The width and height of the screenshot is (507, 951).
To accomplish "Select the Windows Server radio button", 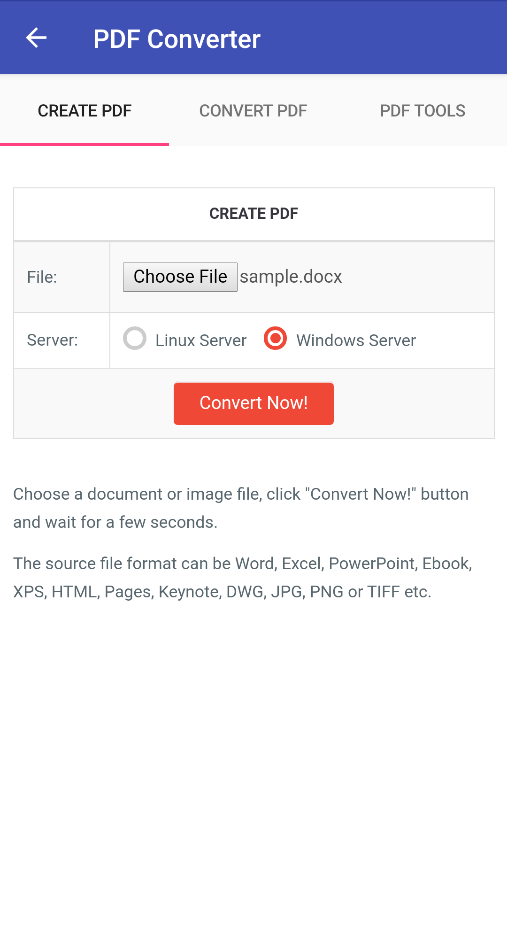I will coord(275,338).
